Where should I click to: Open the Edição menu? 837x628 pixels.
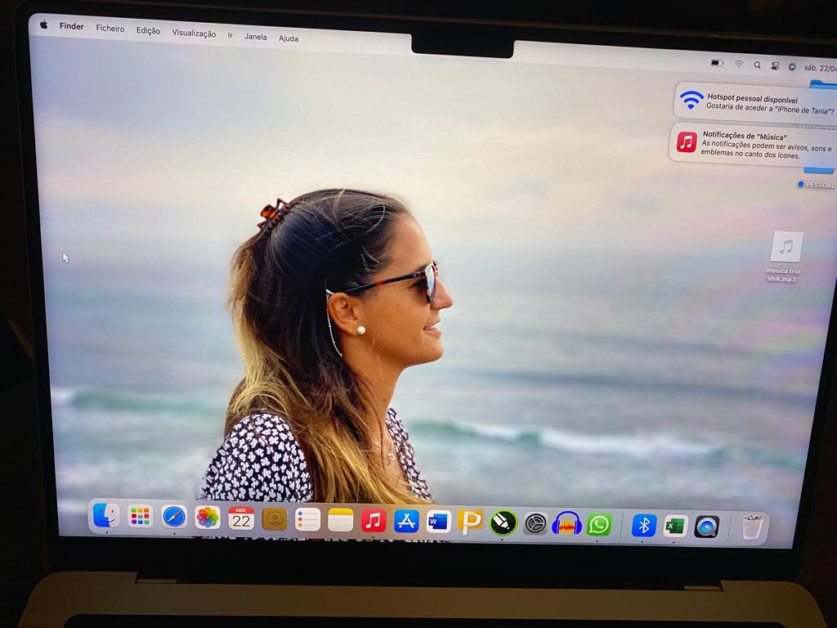pos(148,30)
